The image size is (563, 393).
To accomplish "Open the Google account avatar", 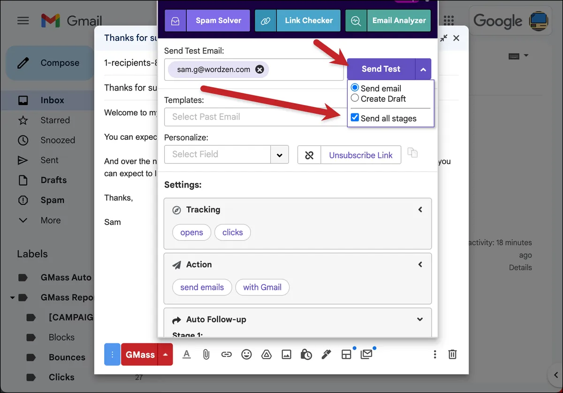I will [539, 21].
